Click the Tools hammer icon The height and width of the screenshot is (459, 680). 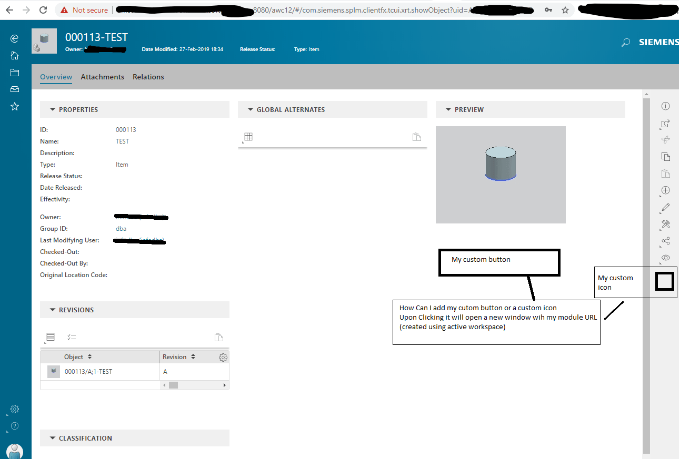point(665,225)
